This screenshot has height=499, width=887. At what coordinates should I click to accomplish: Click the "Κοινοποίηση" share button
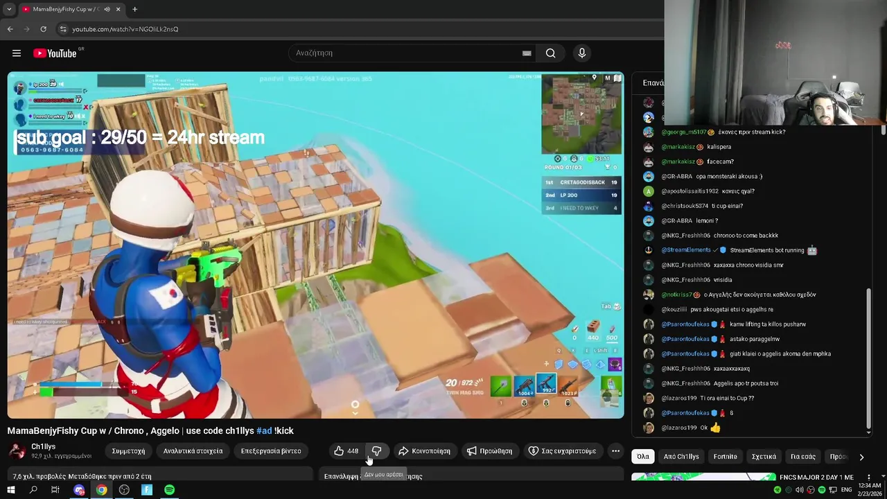(424, 451)
